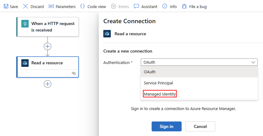Cancel the connection creation
The width and height of the screenshot is (263, 136).
pos(200,126)
